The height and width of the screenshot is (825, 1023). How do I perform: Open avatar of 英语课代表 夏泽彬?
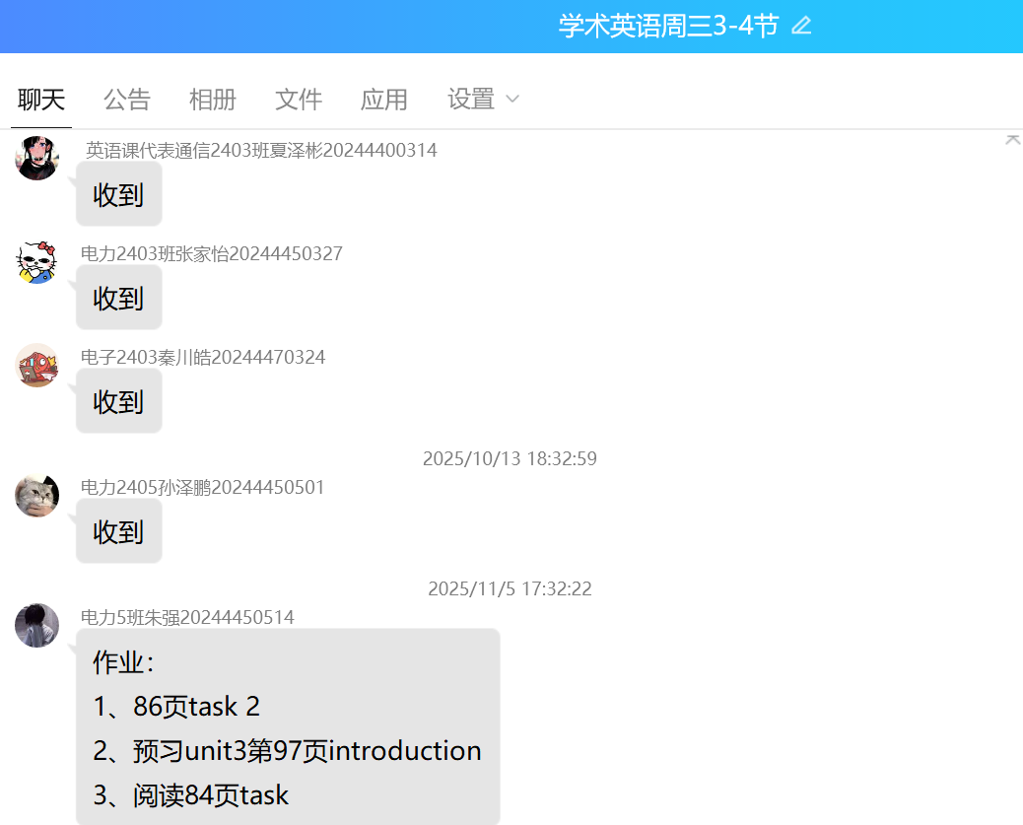37,158
